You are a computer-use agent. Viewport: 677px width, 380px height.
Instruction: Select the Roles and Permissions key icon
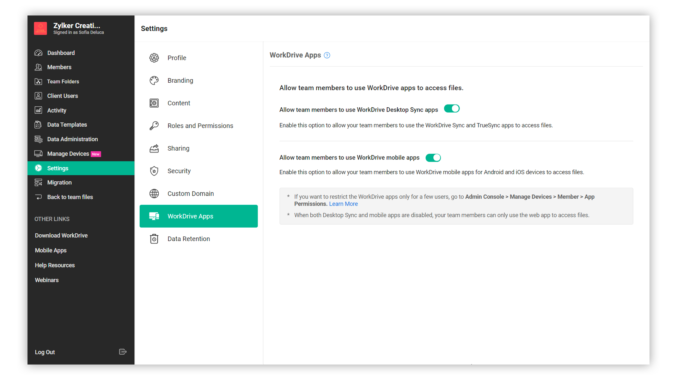tap(154, 126)
